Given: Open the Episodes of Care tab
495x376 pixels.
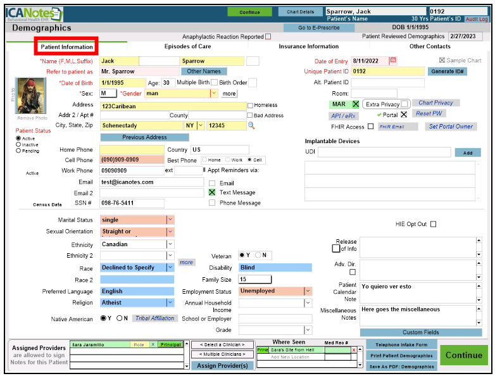Looking at the screenshot, I should point(187,46).
